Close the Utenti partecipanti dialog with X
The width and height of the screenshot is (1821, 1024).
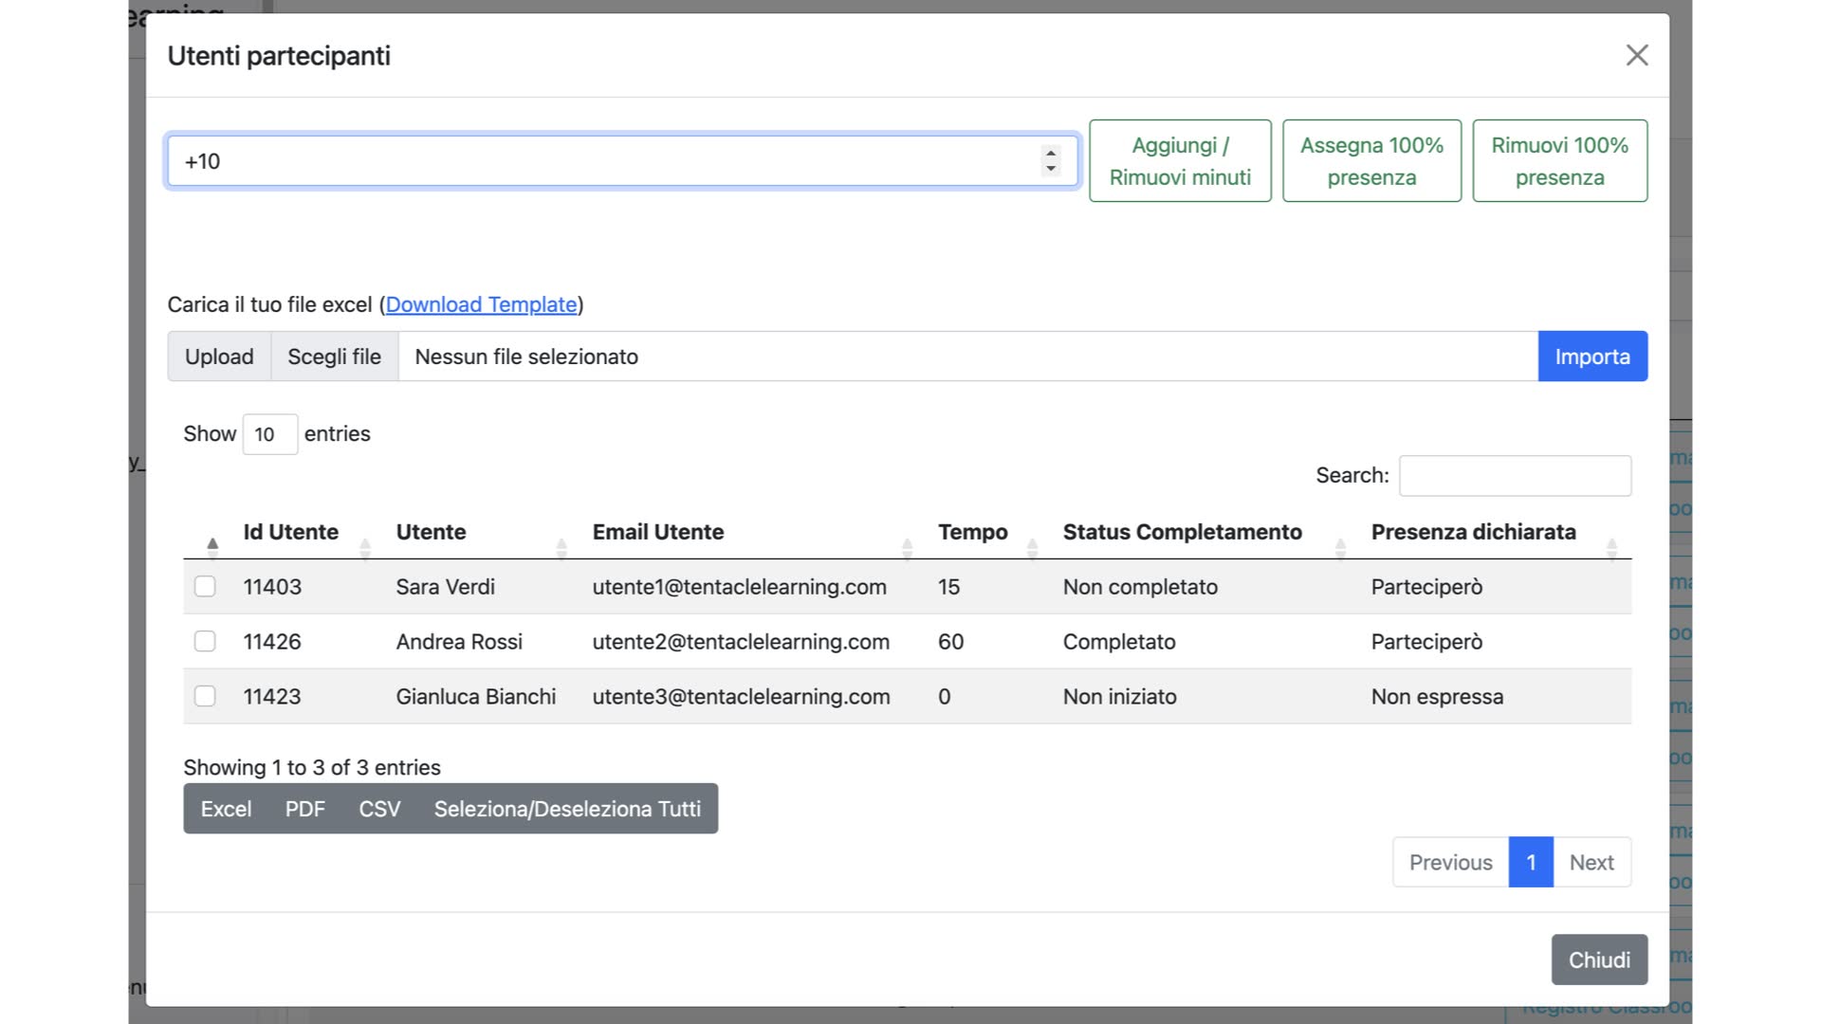coord(1637,55)
